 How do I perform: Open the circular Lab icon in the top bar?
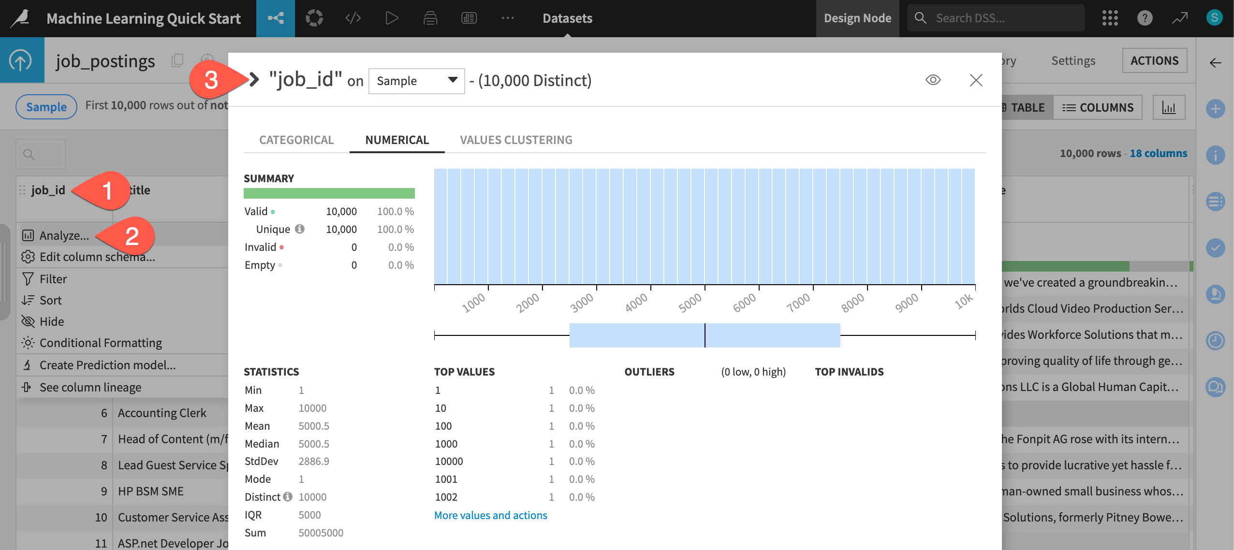click(314, 18)
